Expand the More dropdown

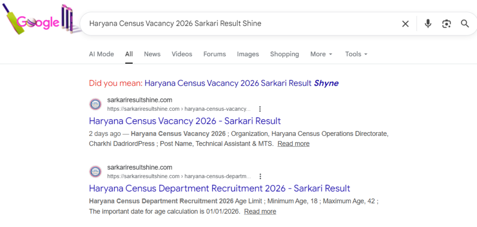pyautogui.click(x=321, y=54)
